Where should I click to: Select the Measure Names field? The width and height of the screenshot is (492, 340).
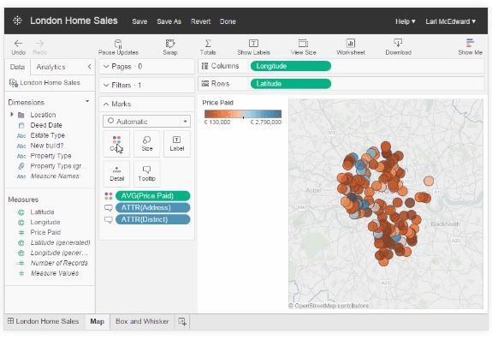pos(55,176)
